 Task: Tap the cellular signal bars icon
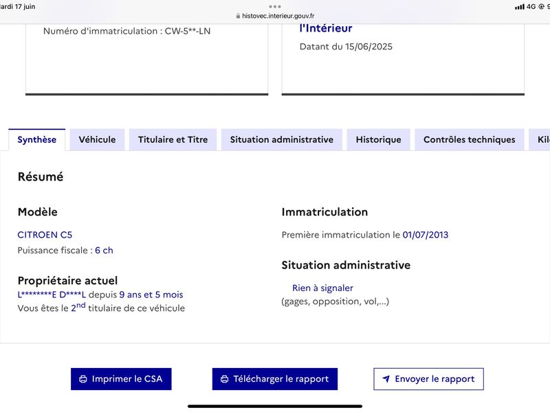click(x=520, y=7)
